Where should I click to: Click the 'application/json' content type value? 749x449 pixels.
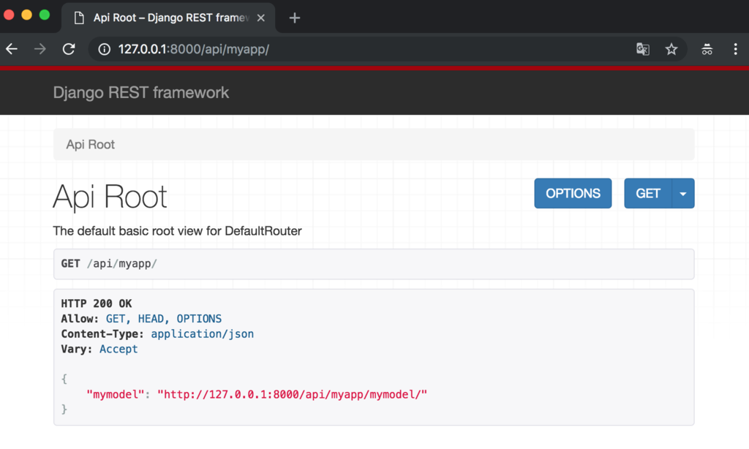click(x=203, y=334)
